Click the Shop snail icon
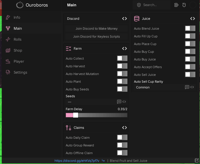Viewport: 200px width, 164px height. point(8,50)
